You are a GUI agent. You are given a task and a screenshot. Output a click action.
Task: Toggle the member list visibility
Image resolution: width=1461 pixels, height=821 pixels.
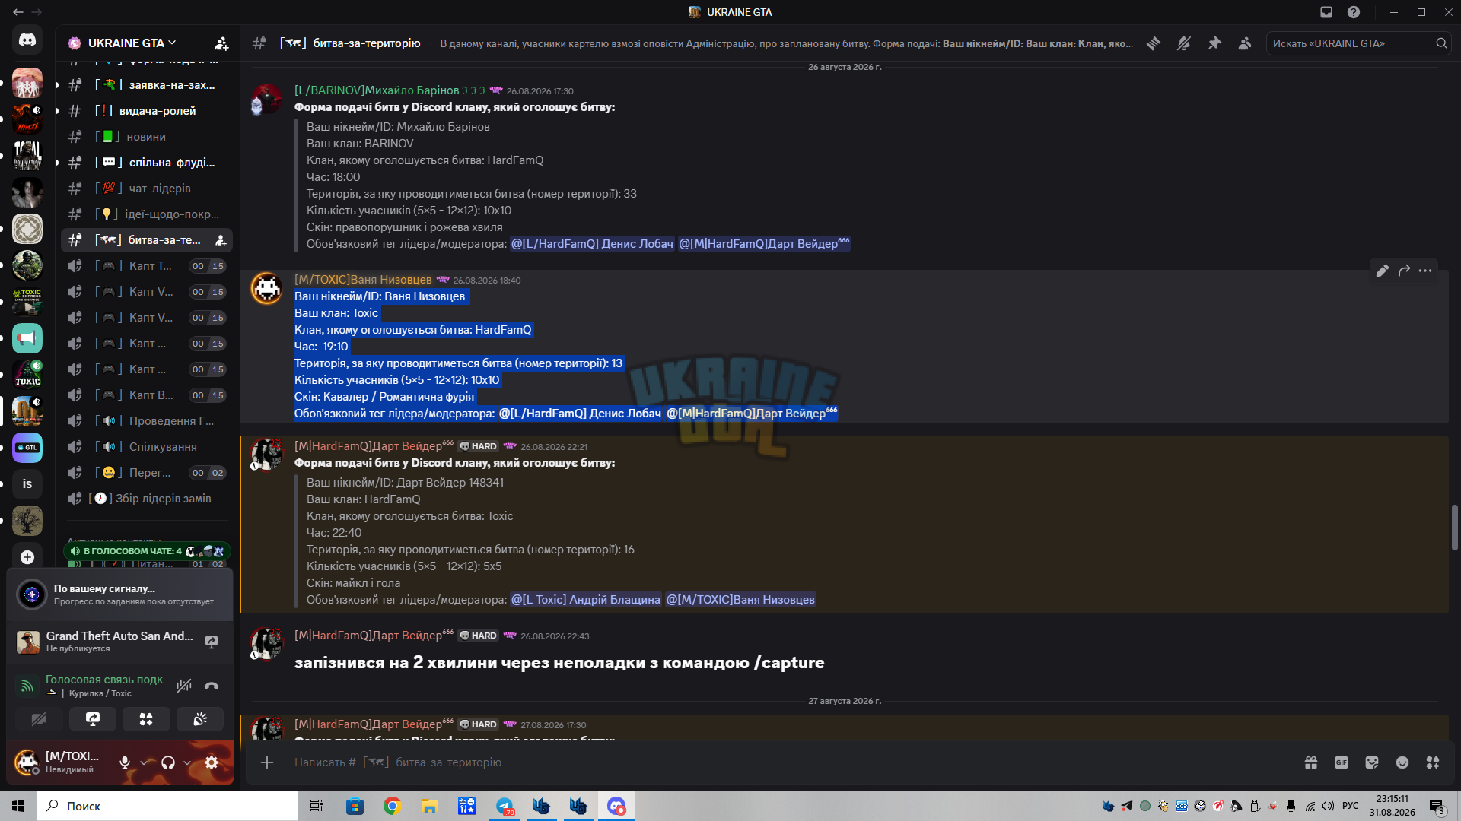click(x=1245, y=43)
